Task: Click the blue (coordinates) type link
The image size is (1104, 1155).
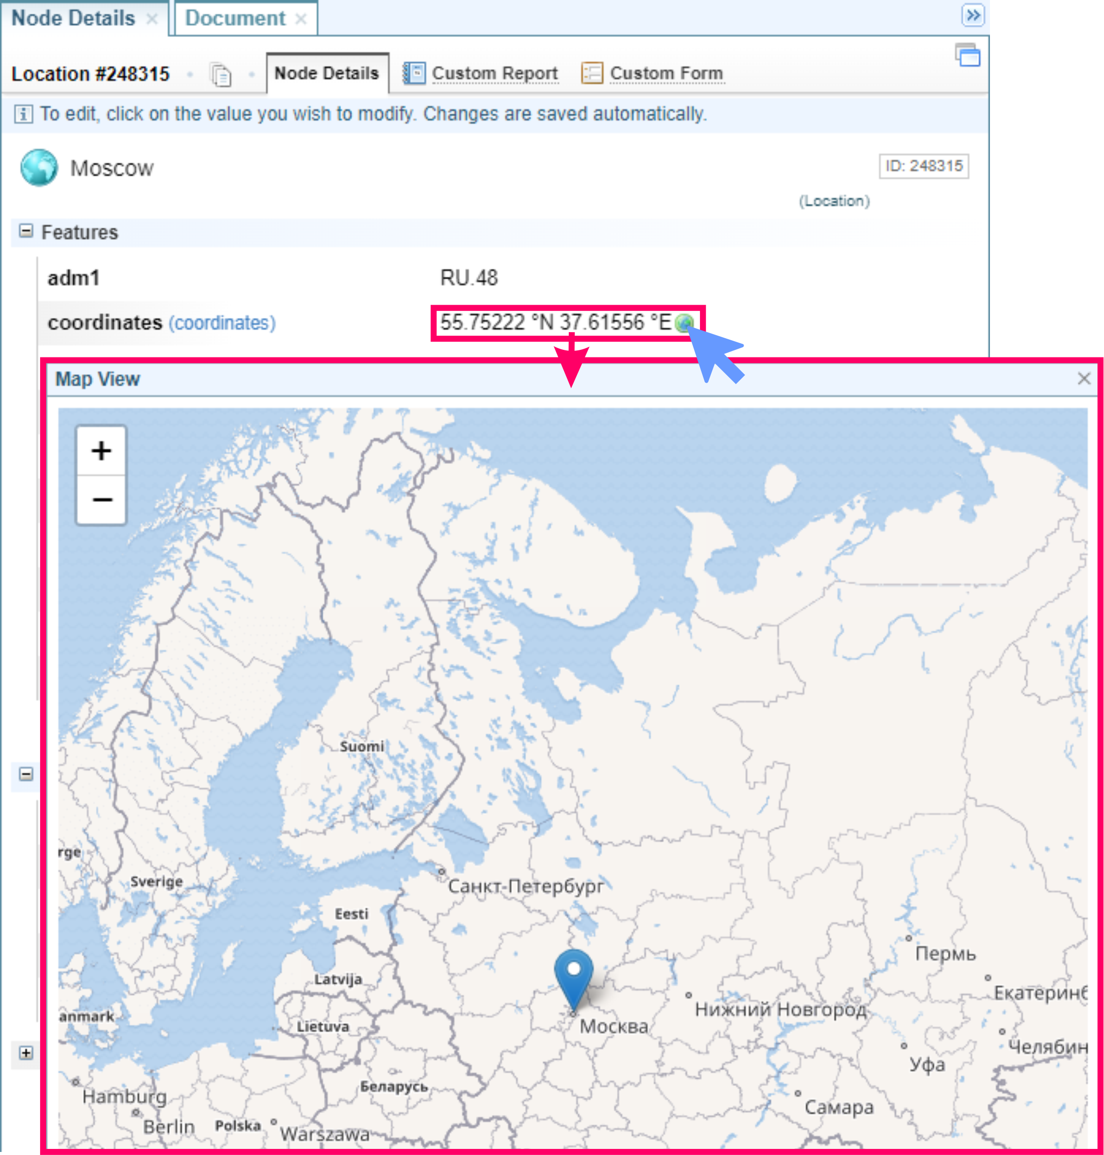Action: [x=222, y=322]
